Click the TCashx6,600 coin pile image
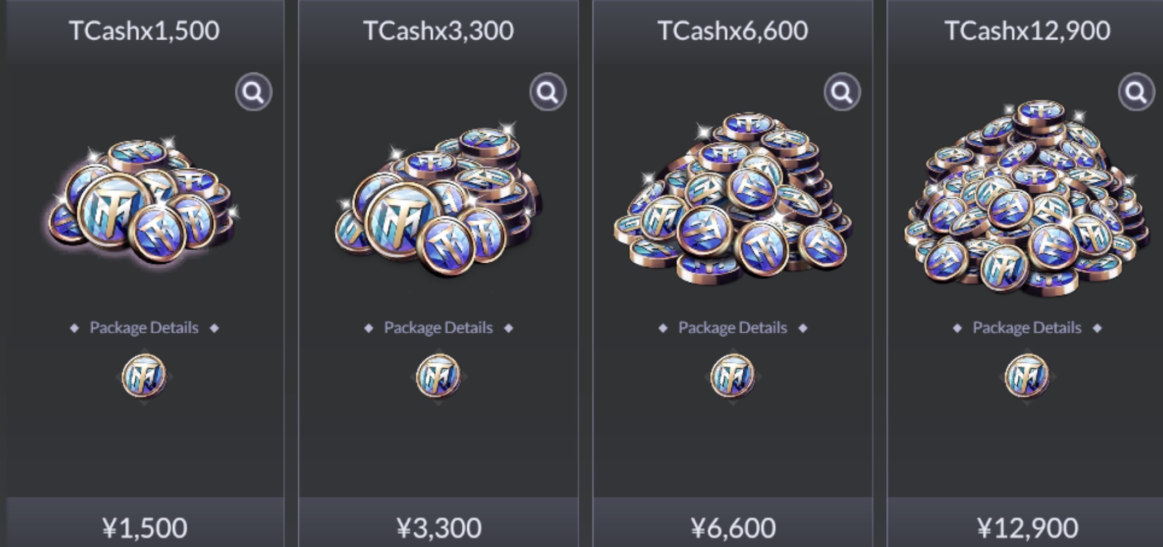1163x547 pixels. point(733,198)
